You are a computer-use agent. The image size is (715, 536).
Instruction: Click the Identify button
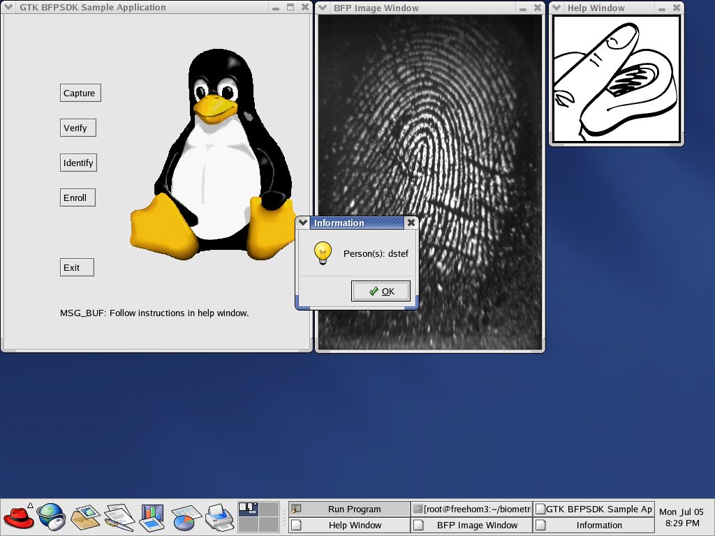78,163
